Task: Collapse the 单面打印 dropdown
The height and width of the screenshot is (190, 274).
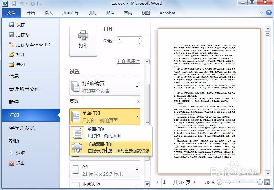Action: (105, 116)
